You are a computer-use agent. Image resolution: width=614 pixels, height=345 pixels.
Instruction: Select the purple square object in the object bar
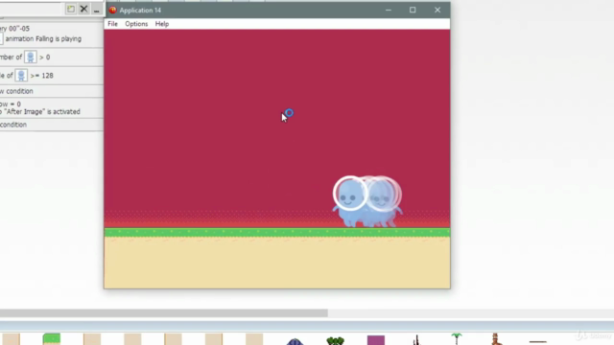[x=376, y=340]
